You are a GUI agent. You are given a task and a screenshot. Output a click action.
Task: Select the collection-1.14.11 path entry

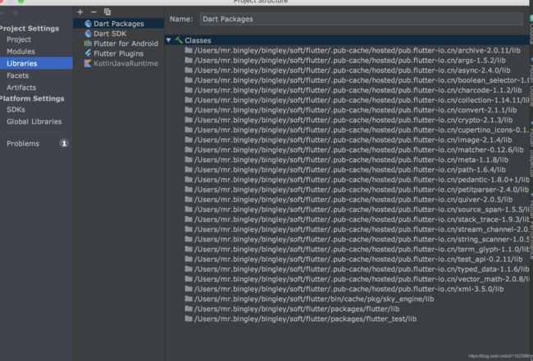[362, 100]
